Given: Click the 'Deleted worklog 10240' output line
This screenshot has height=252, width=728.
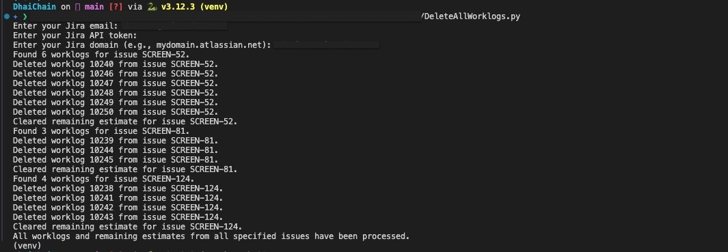Looking at the screenshot, I should click(116, 64).
